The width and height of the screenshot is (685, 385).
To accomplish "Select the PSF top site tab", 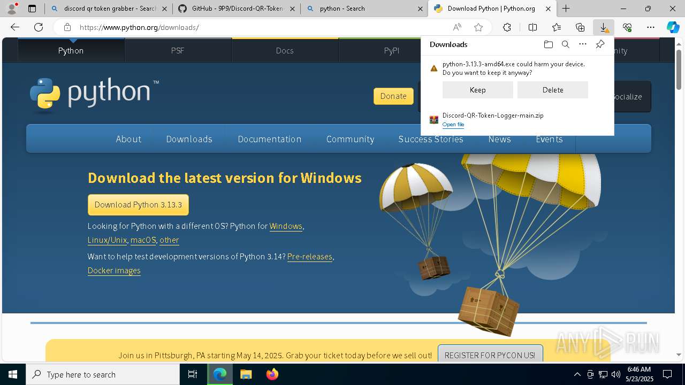I will point(178,50).
